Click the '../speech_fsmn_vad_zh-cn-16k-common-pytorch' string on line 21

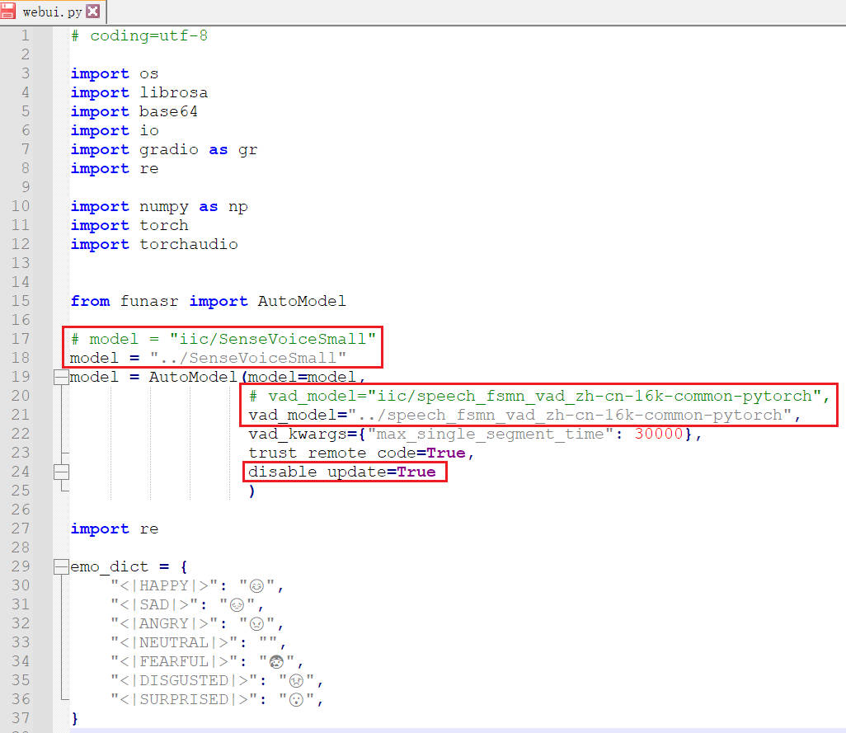click(x=570, y=416)
